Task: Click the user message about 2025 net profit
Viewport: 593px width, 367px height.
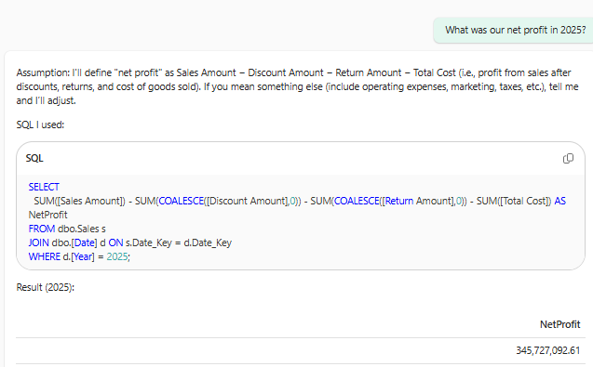Action: [x=515, y=31]
